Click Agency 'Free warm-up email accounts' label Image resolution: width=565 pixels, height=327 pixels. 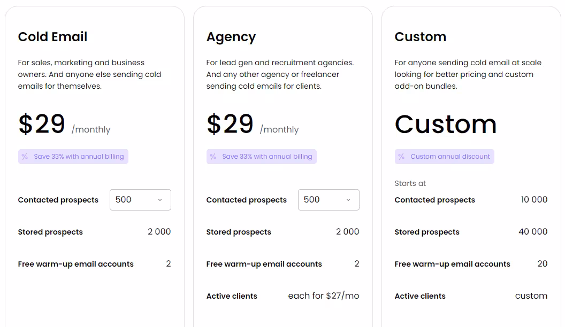[264, 264]
